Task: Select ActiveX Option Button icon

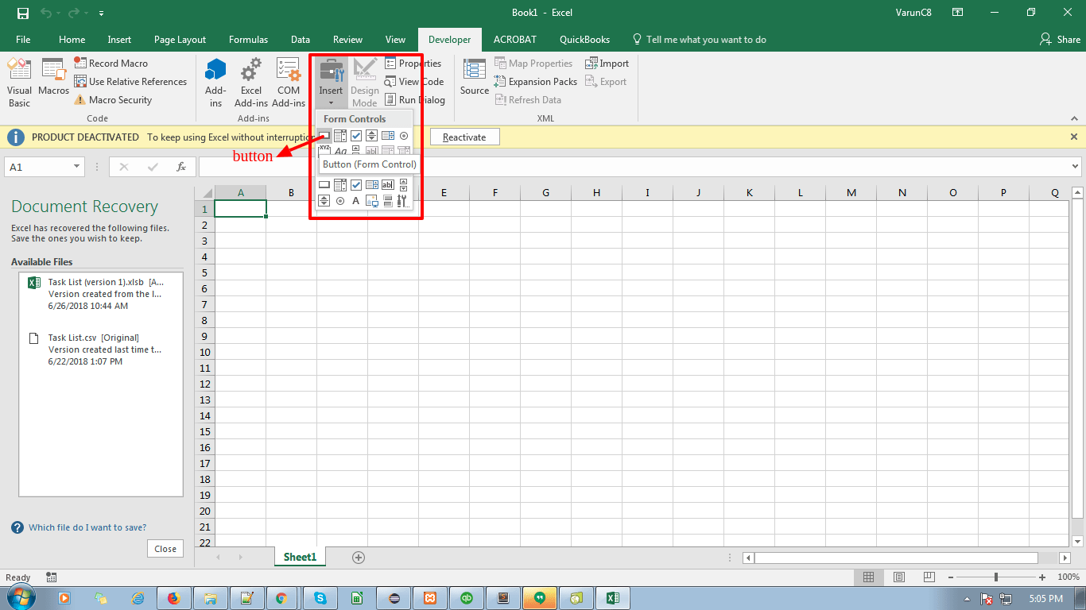Action: click(x=340, y=201)
